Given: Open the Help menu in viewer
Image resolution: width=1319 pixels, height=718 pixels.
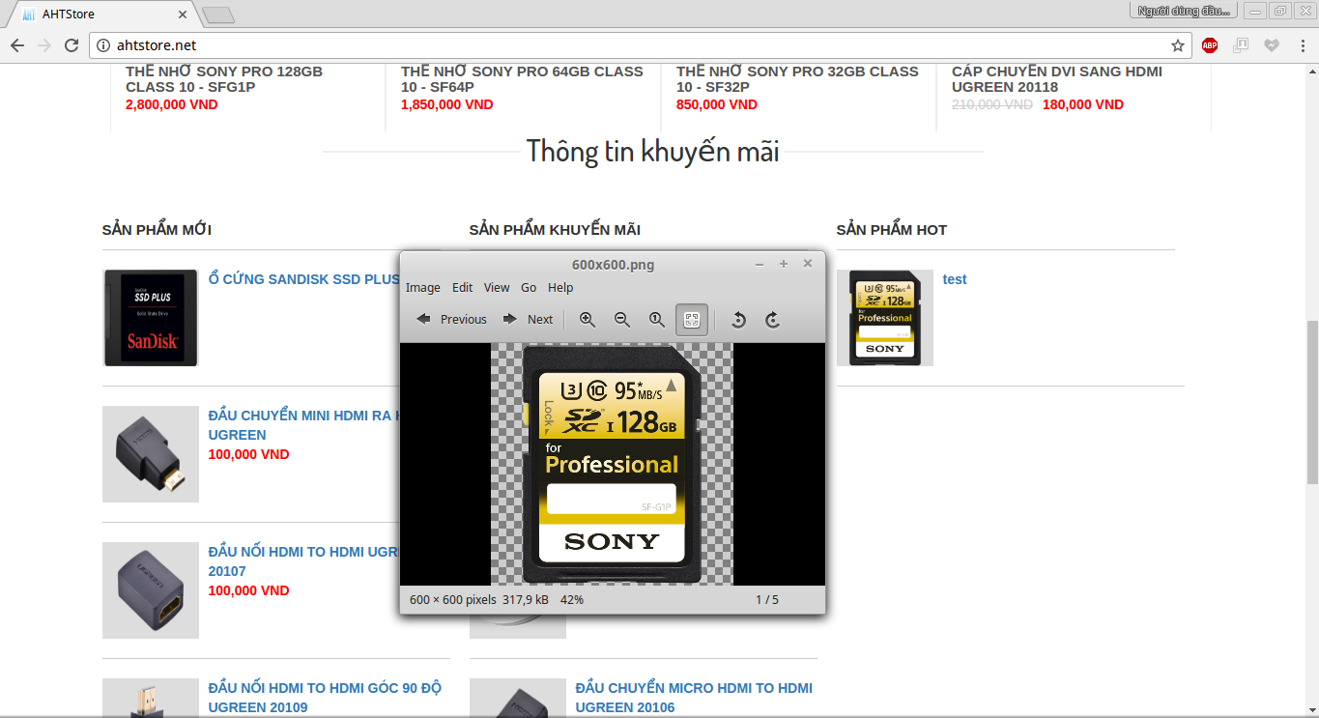Looking at the screenshot, I should pyautogui.click(x=560, y=287).
